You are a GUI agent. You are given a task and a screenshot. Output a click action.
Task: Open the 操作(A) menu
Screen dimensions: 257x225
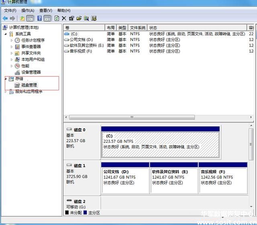coord(28,10)
